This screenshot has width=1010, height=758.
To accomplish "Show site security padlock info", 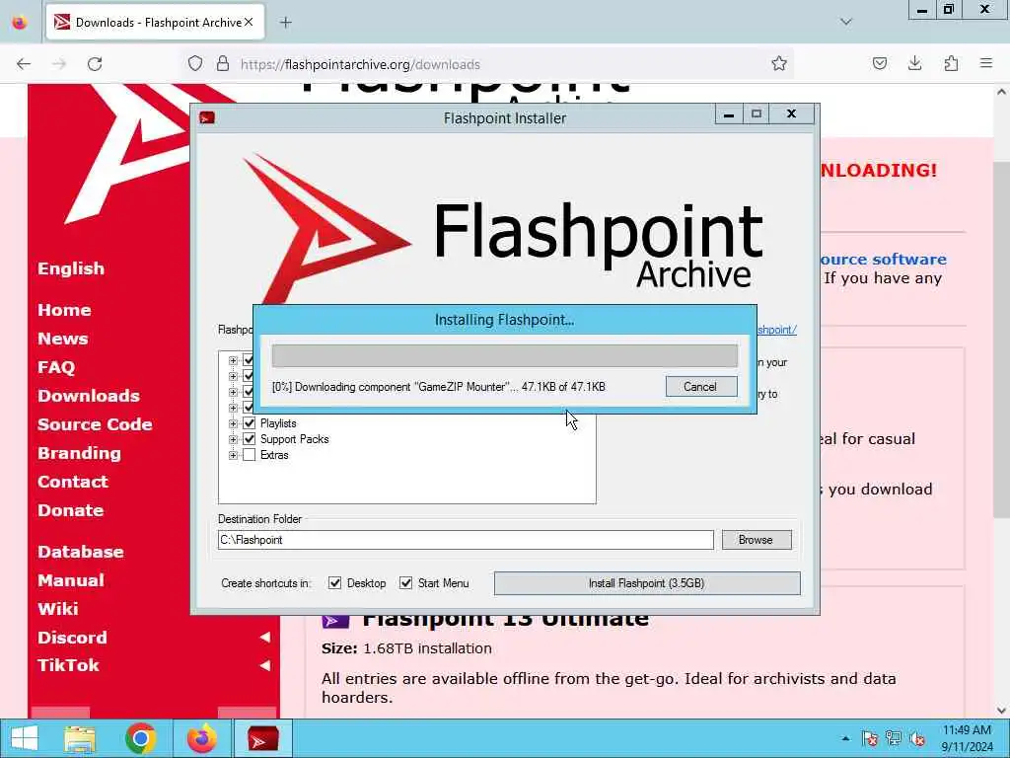I will point(223,64).
